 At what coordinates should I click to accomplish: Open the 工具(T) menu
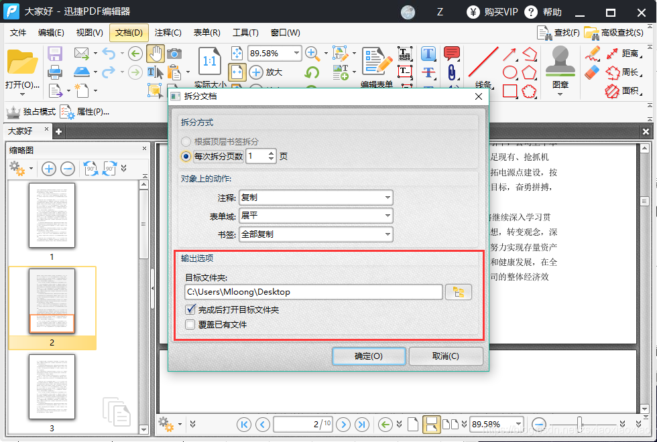(245, 33)
